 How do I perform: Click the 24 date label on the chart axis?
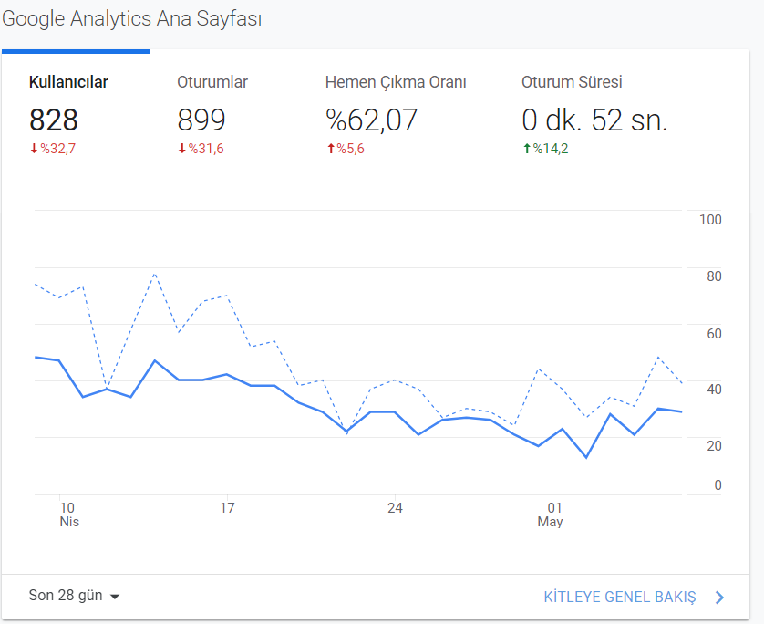[395, 508]
